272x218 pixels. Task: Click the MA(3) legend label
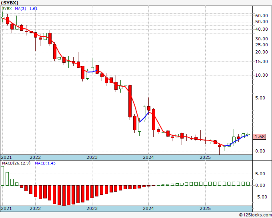pos(20,9)
